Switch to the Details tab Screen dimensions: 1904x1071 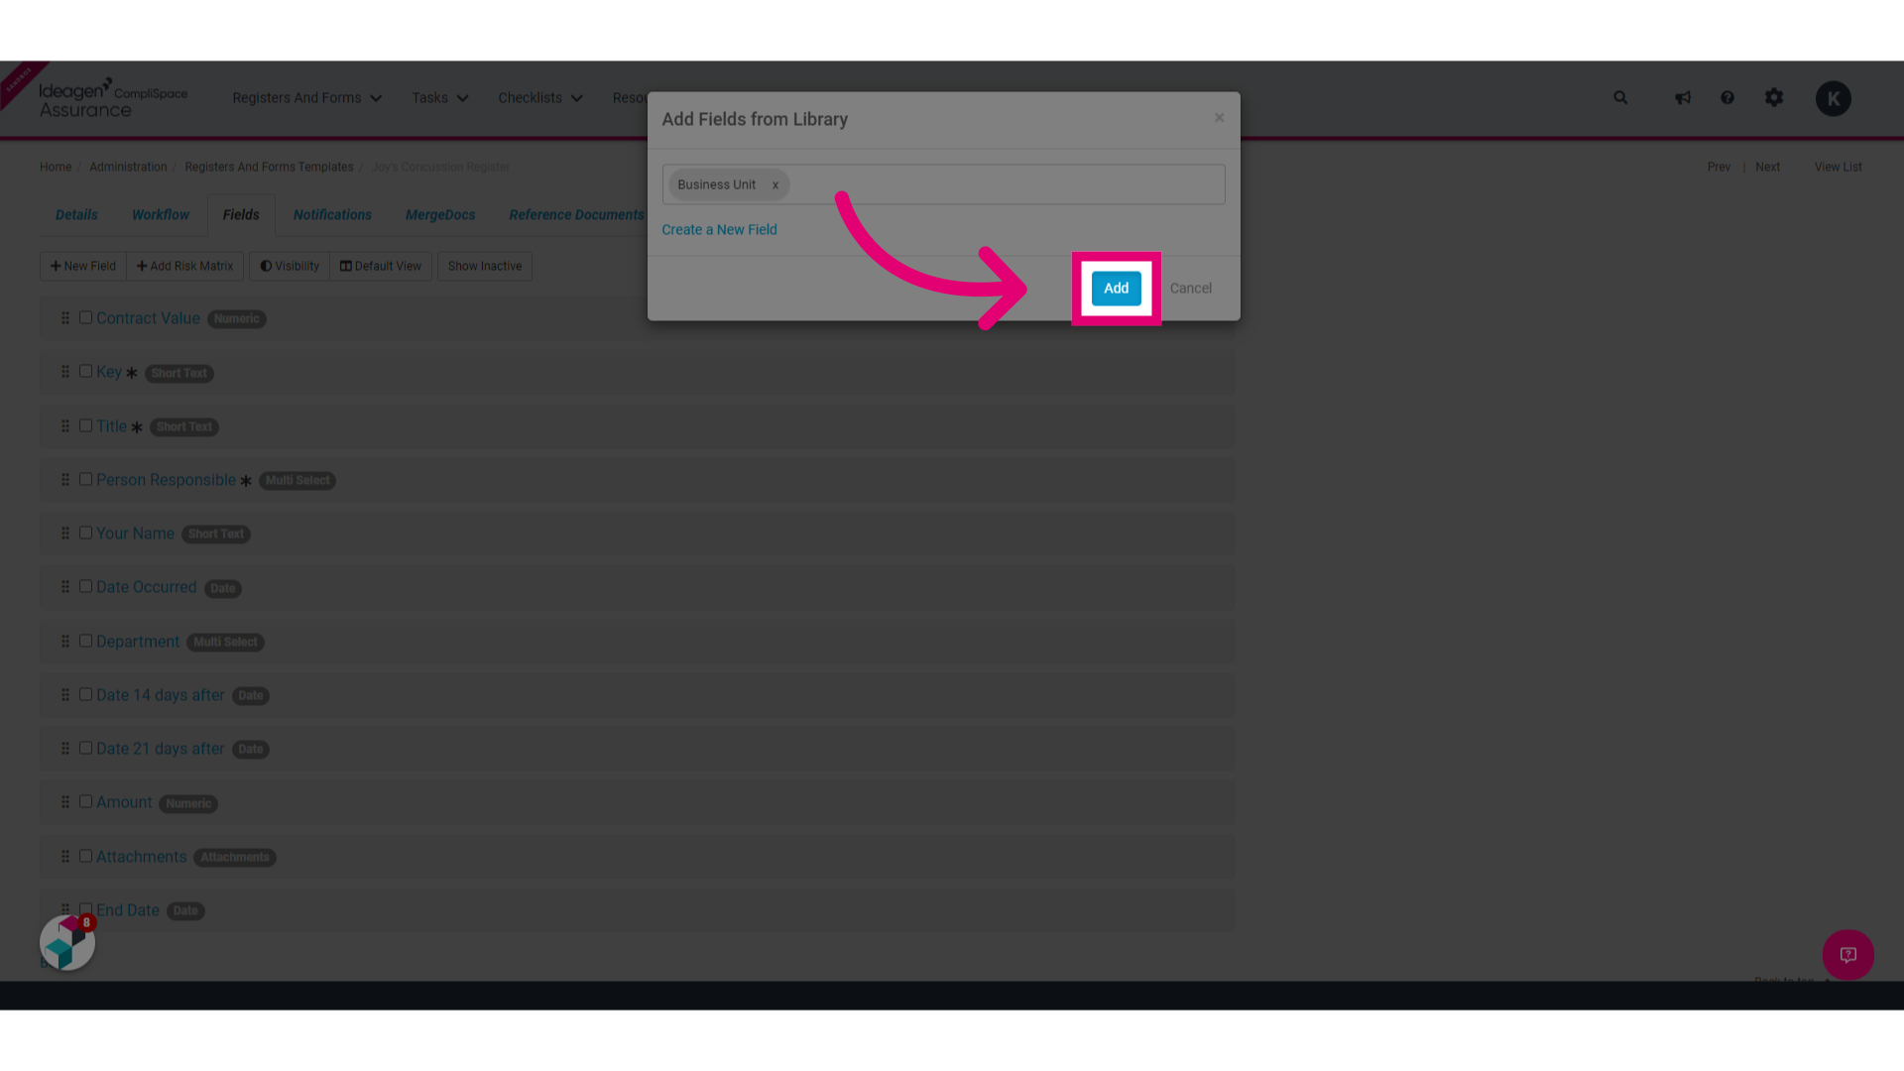click(x=76, y=215)
